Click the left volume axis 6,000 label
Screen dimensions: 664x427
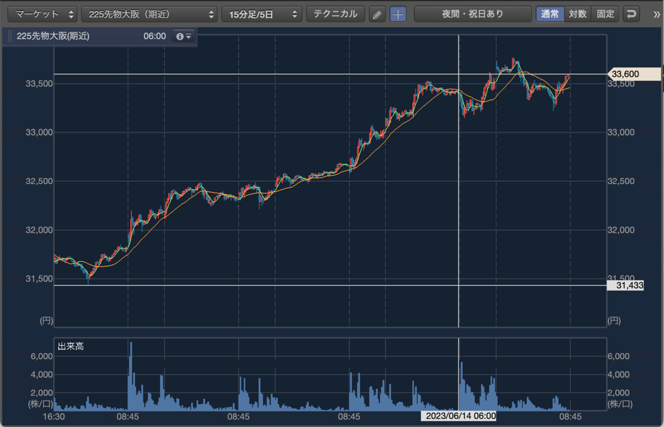41,357
